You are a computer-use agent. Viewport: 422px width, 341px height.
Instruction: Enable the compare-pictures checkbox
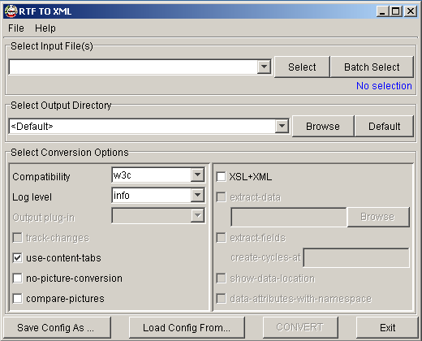tap(18, 299)
